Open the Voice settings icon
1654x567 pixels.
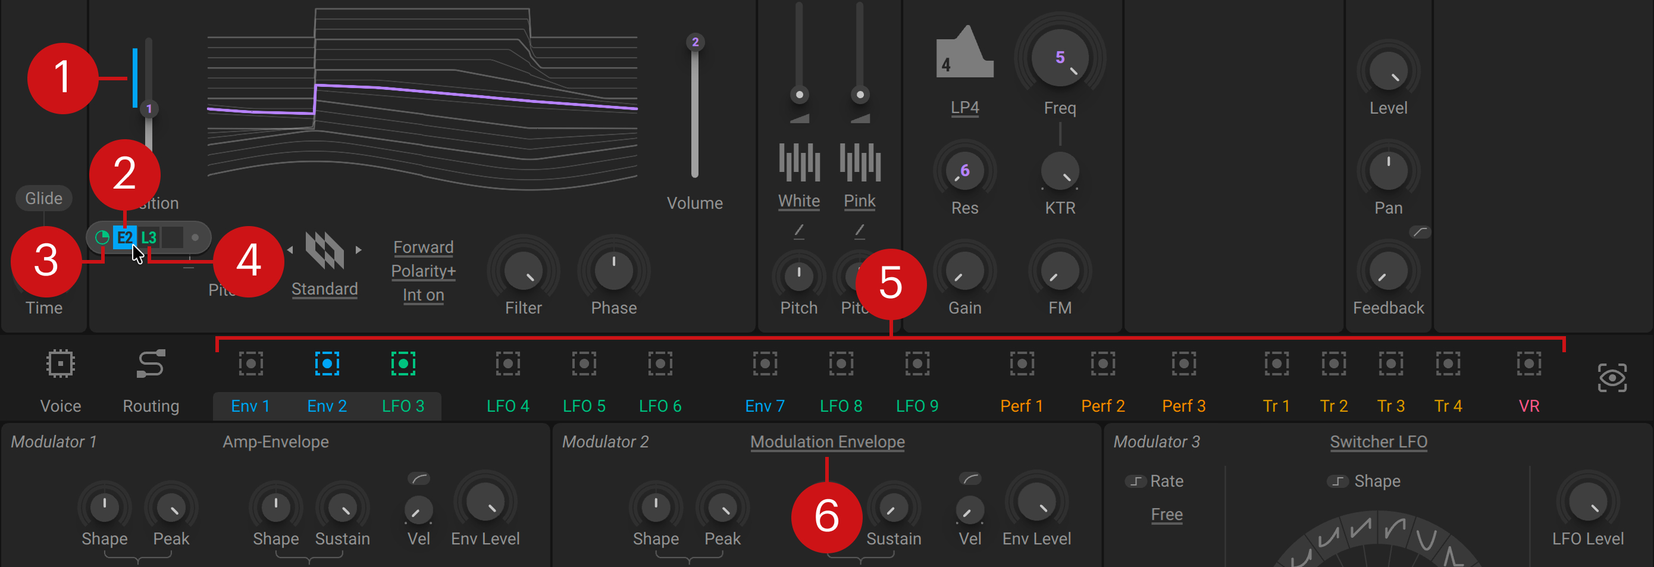(x=60, y=364)
